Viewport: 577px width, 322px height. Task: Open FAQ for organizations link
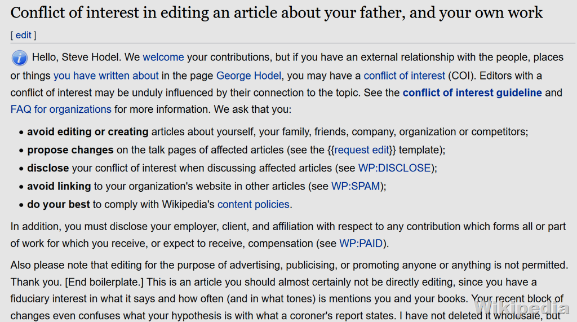tap(61, 109)
